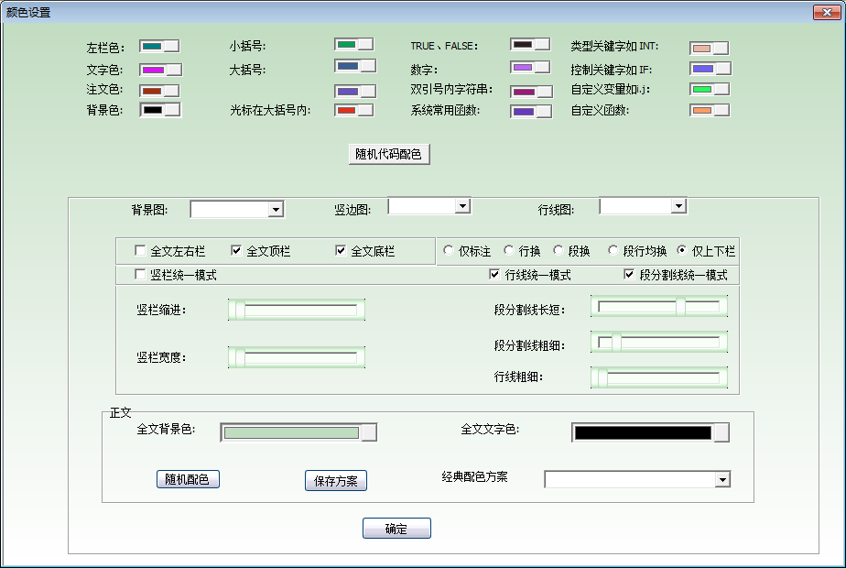
Task: Select the 仅标注 radio button
Action: pos(449,251)
